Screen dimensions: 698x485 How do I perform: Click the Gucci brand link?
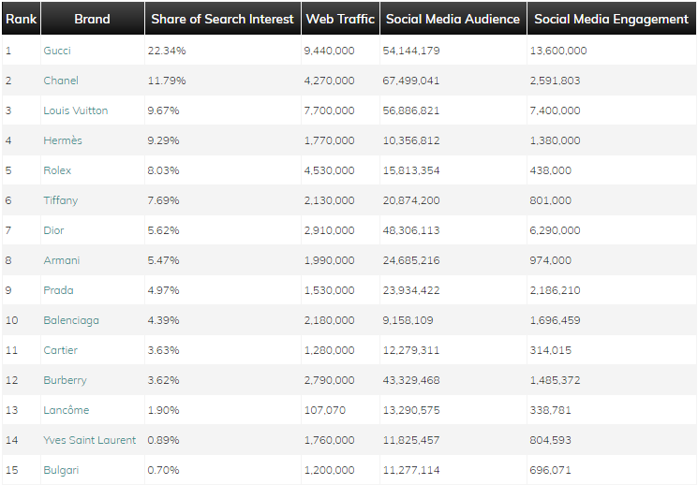[x=57, y=51]
